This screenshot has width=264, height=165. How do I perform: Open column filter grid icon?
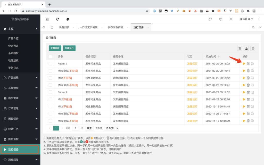(240, 48)
